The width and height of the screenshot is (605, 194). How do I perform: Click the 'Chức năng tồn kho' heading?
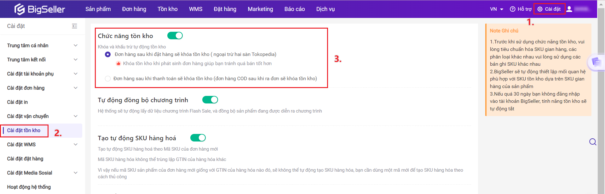click(125, 36)
